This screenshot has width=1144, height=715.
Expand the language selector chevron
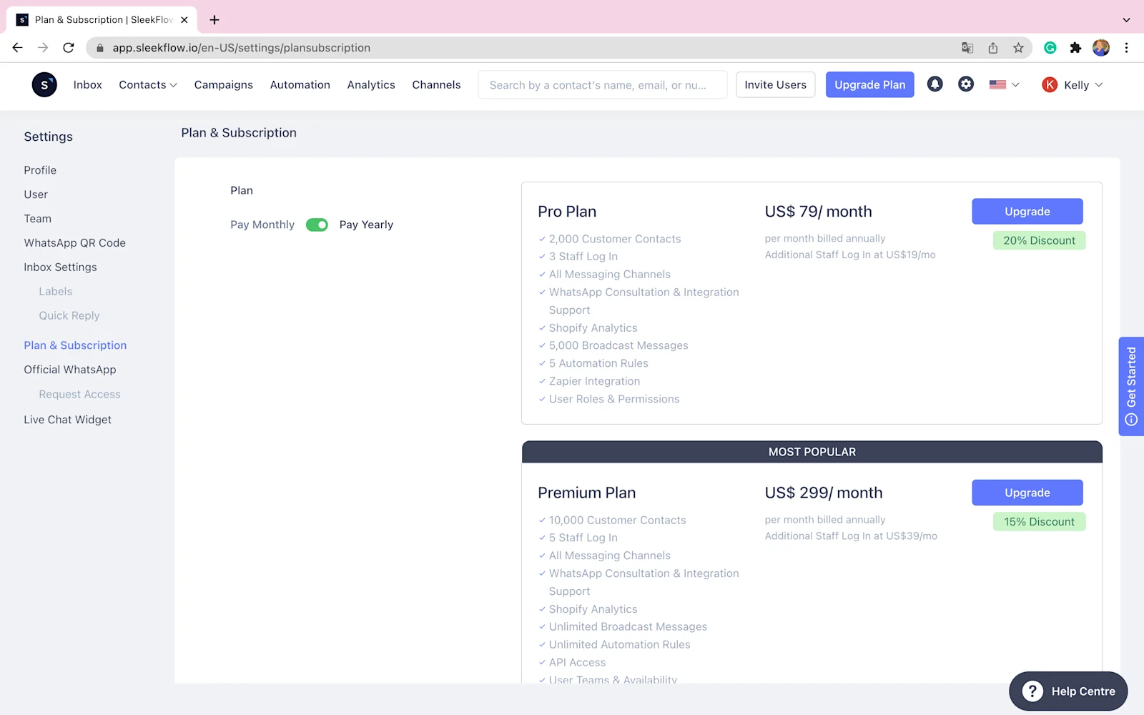(1015, 85)
